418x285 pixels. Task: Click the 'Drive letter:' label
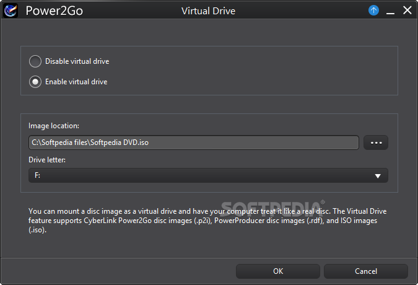tap(47, 160)
